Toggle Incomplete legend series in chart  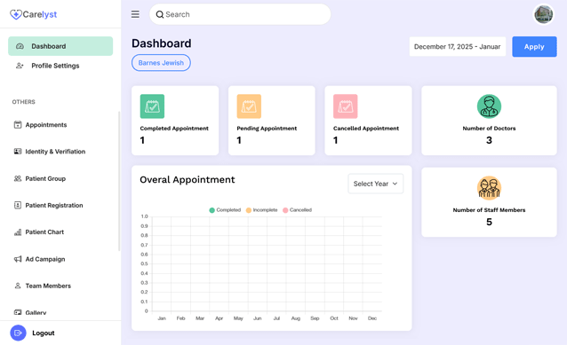click(x=262, y=210)
